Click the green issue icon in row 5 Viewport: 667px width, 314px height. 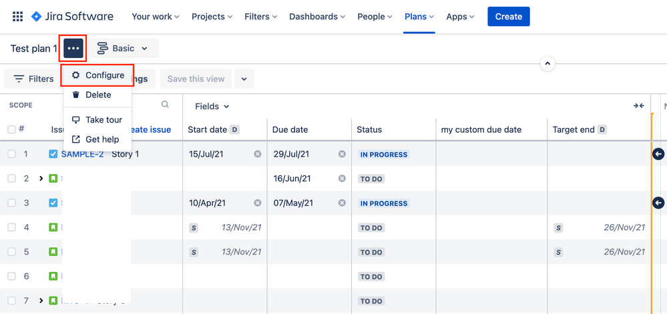pos(53,252)
